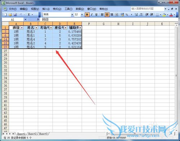
Task: Click the Excel document icon in menu bar
Action: tap(5, 9)
